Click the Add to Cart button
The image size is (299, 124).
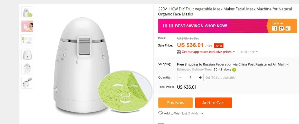click(x=213, y=103)
